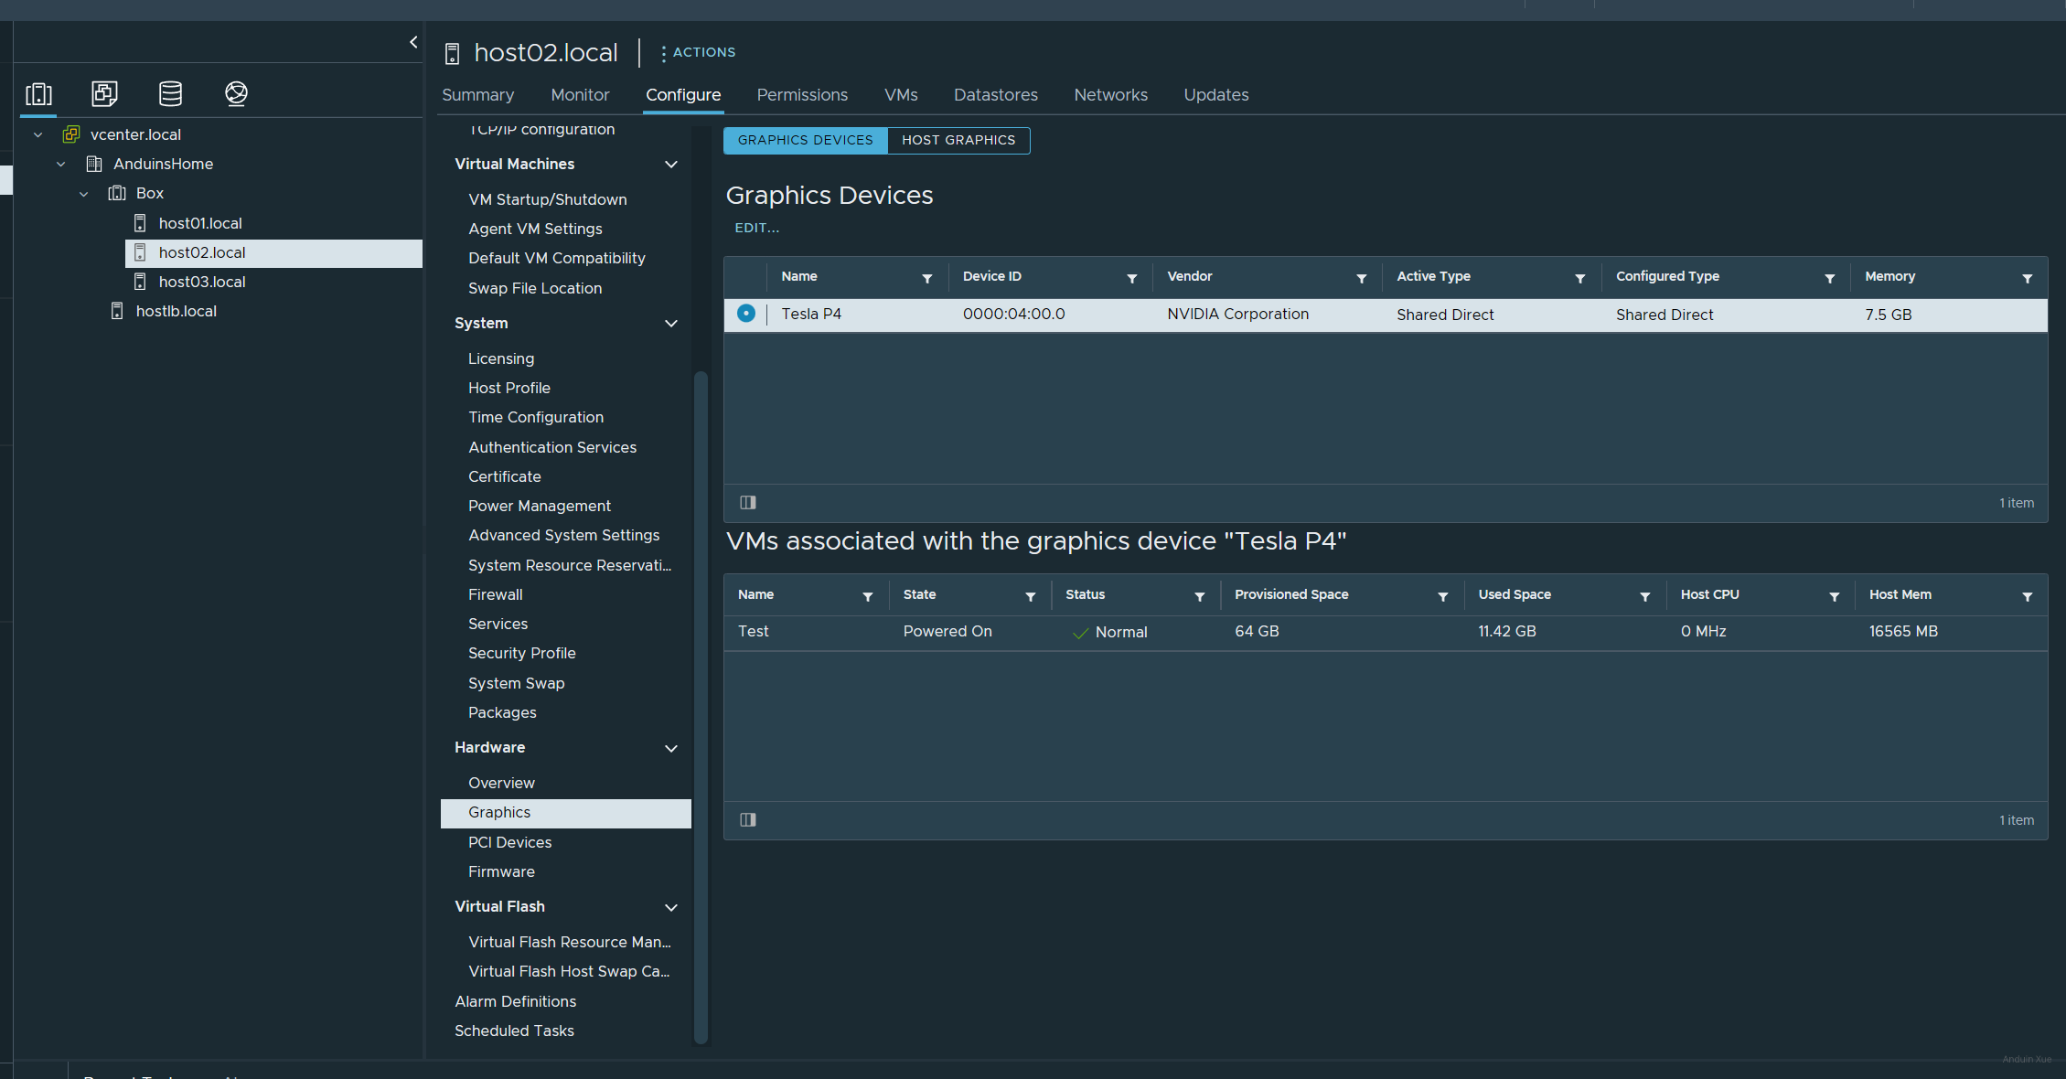Open the Datastores tab
2066x1079 pixels.
point(995,95)
